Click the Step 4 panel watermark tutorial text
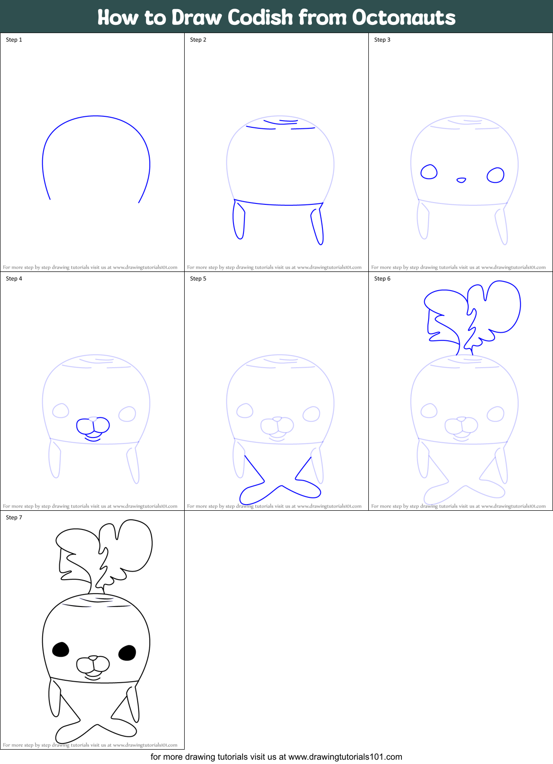Screen dimensions: 553x764 click(90, 506)
